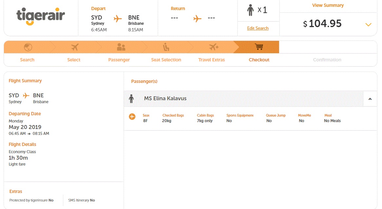Select the Select step airplane icon
Screen dimensions: 382x209
(x=74, y=47)
